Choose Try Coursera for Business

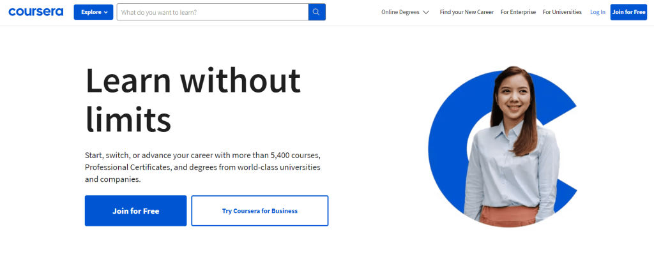coord(260,210)
